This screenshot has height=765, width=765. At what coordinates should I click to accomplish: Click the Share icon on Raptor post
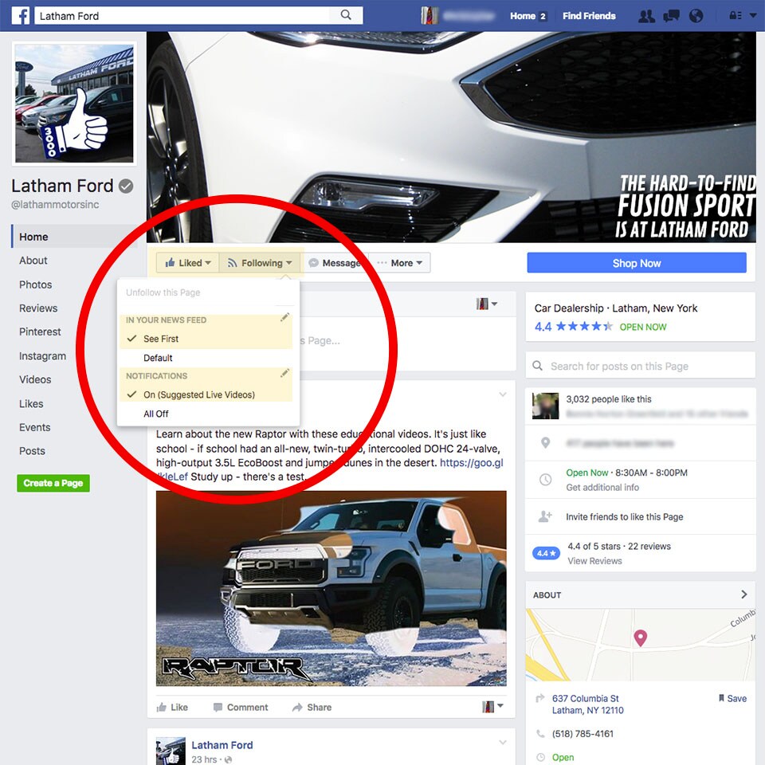[297, 707]
